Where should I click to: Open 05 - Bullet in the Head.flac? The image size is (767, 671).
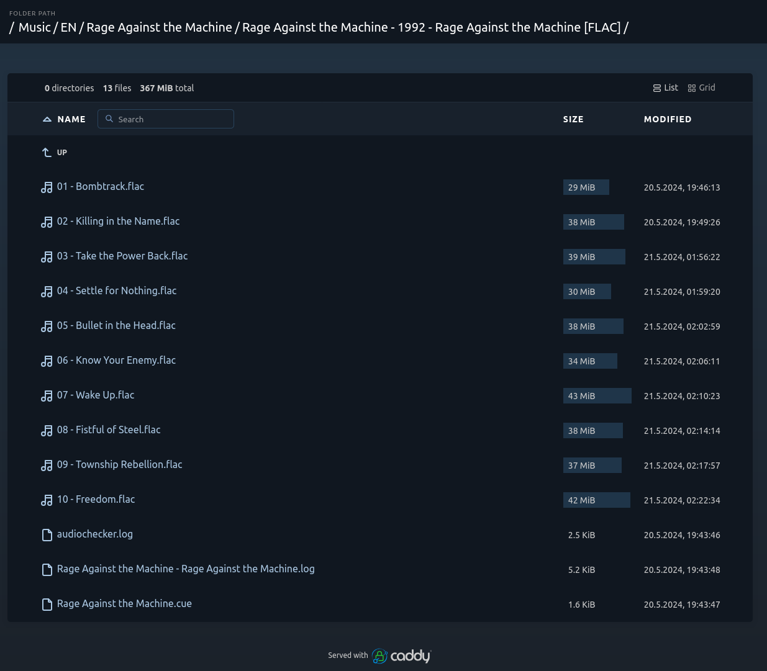pyautogui.click(x=116, y=325)
